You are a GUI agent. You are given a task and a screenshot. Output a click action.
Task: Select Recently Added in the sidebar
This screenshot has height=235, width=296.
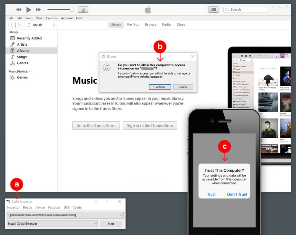coord(29,38)
